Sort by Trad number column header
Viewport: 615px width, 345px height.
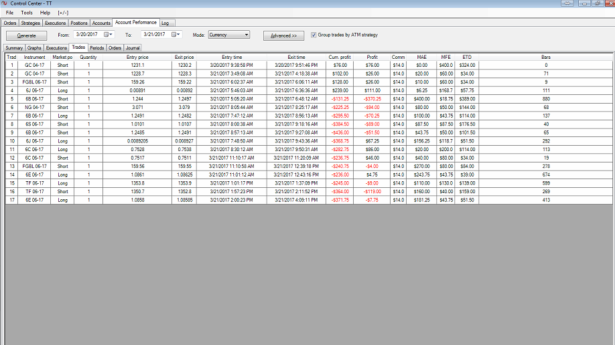pyautogui.click(x=12, y=57)
